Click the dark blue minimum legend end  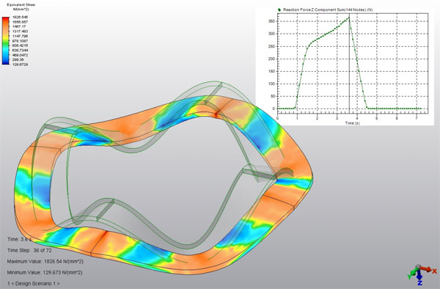pos(6,62)
